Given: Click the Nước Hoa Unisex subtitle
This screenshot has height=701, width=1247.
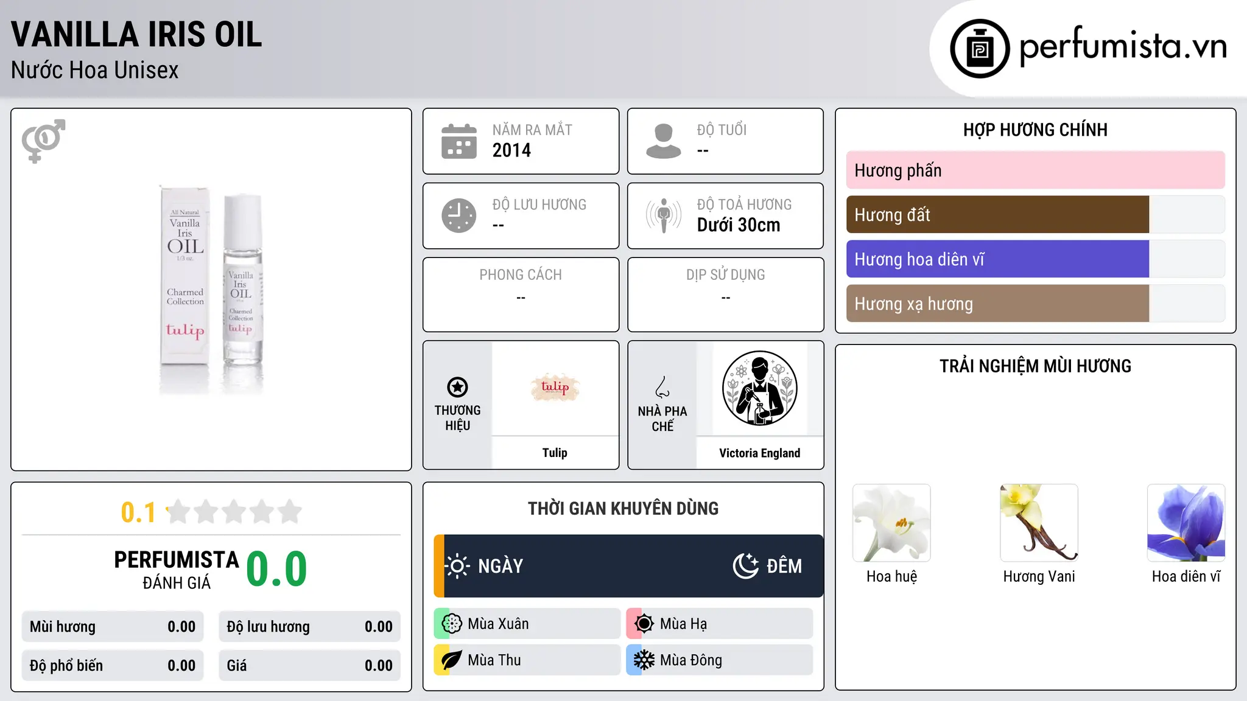Looking at the screenshot, I should pyautogui.click(x=95, y=71).
